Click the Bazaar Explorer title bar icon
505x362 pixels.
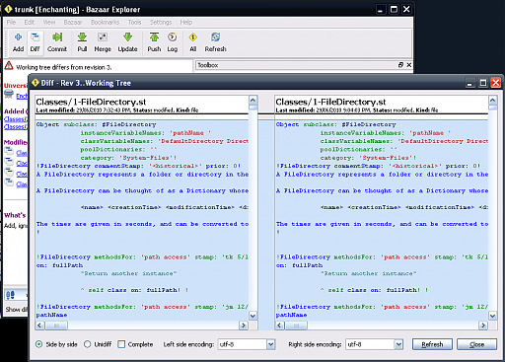[x=8, y=9]
